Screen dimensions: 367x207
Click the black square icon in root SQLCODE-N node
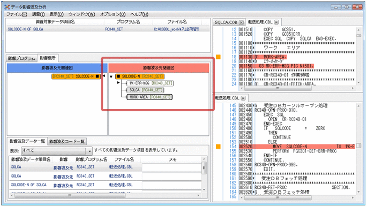point(118,76)
